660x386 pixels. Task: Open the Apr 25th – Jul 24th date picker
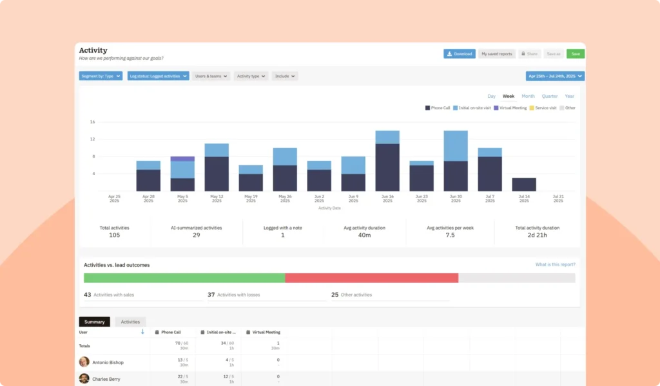pyautogui.click(x=555, y=75)
